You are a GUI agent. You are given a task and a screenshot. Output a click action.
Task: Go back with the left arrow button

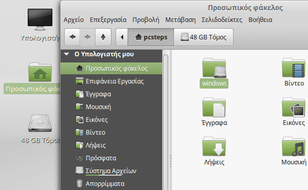[x=72, y=37]
